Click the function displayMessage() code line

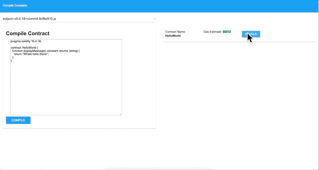click(46, 51)
